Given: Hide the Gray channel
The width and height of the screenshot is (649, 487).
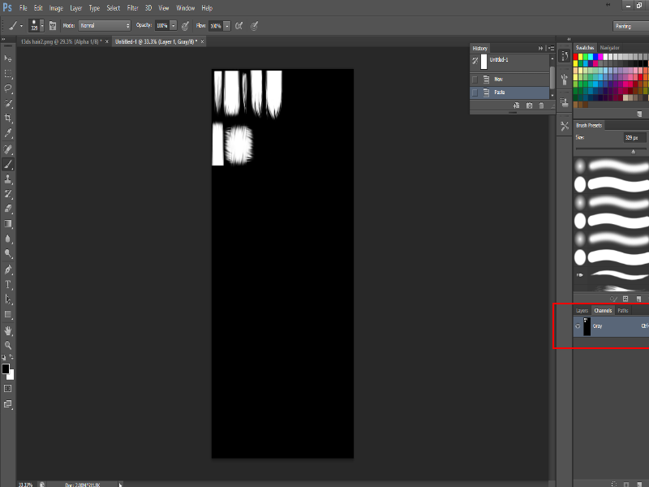Looking at the screenshot, I should (x=578, y=326).
